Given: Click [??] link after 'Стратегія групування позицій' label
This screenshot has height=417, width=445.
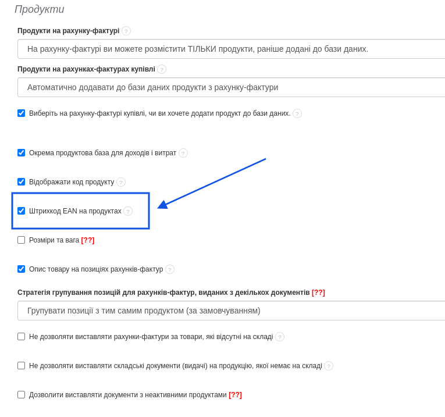Looking at the screenshot, I should 318,293.
